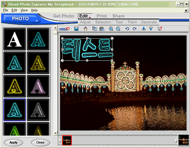Click the Redo arrow icon
This screenshot has height=148, width=190.
pyautogui.click(x=135, y=29)
